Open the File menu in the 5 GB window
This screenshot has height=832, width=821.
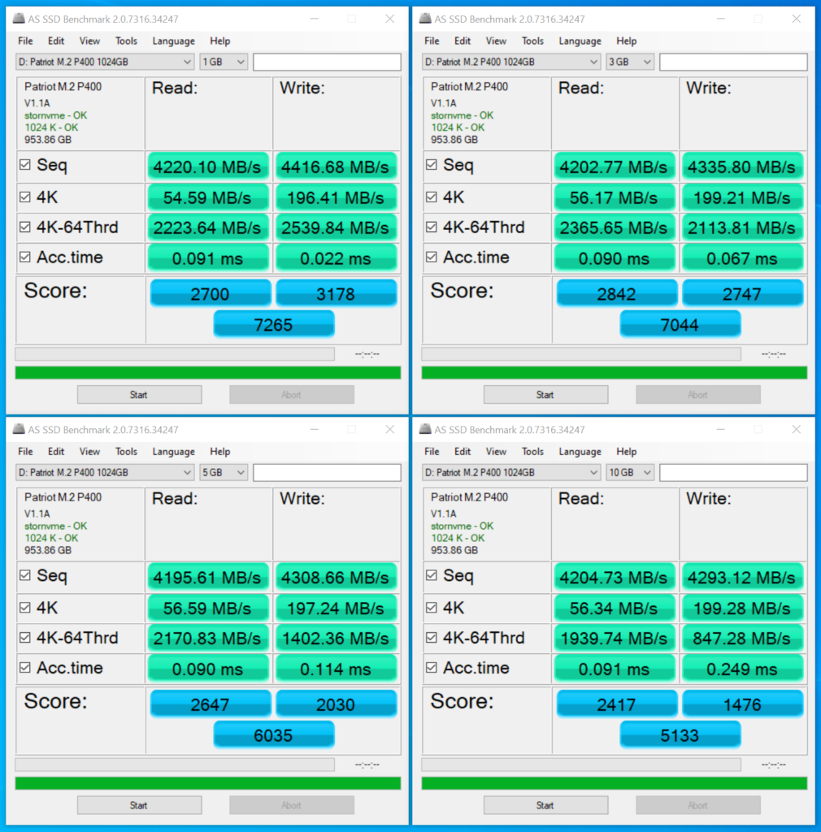[x=25, y=452]
